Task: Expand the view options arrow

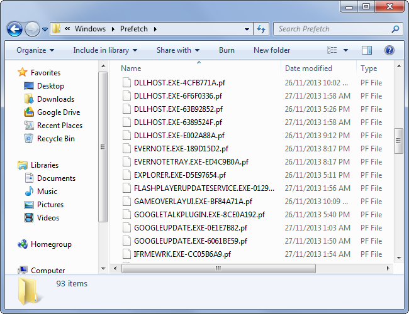Action: pyautogui.click(x=345, y=50)
